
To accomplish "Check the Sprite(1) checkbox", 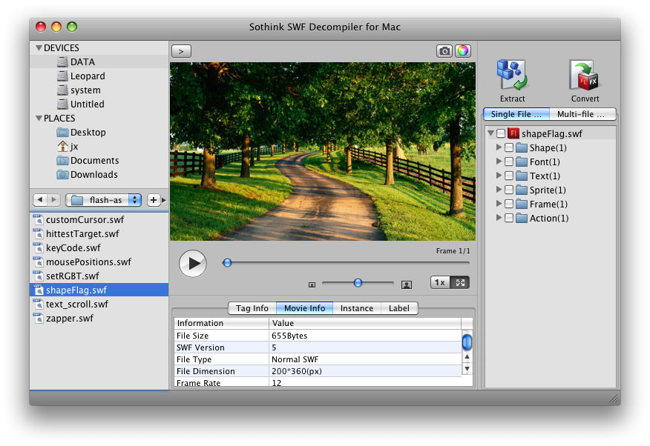I will point(509,190).
